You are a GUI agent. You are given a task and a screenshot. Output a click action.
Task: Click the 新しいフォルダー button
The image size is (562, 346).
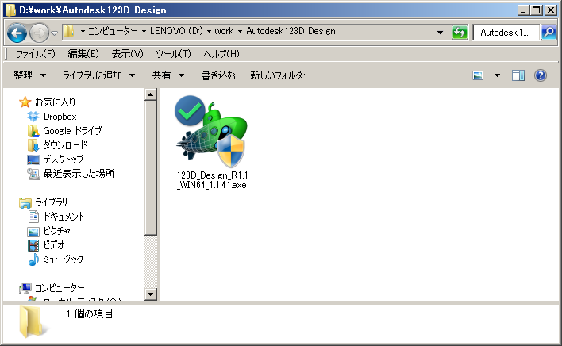(x=280, y=75)
